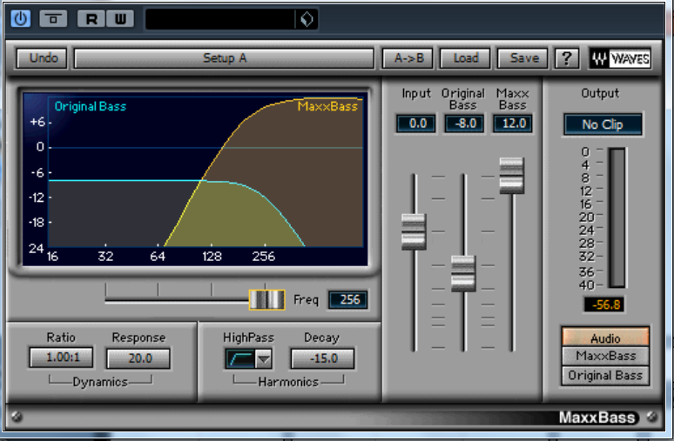This screenshot has height=441, width=674.
Task: Click the Freq slider handle
Action: tap(267, 300)
